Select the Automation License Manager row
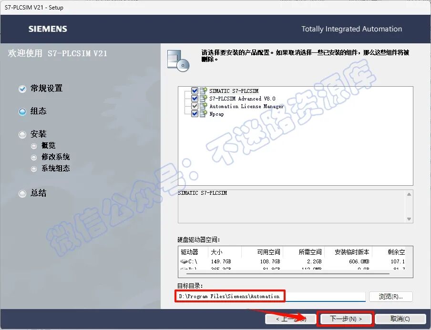The image size is (431, 330). click(x=246, y=106)
